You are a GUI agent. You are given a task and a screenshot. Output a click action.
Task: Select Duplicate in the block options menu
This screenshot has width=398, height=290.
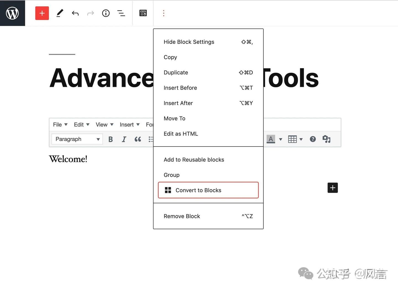[176, 72]
